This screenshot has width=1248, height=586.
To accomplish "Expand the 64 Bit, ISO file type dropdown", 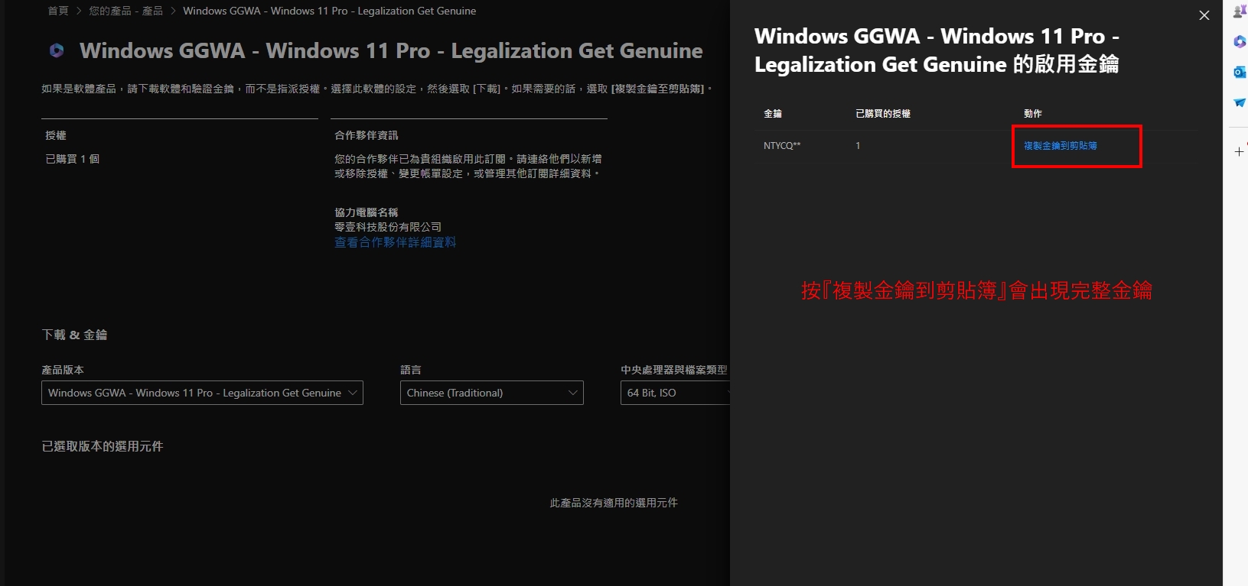I will pos(673,393).
